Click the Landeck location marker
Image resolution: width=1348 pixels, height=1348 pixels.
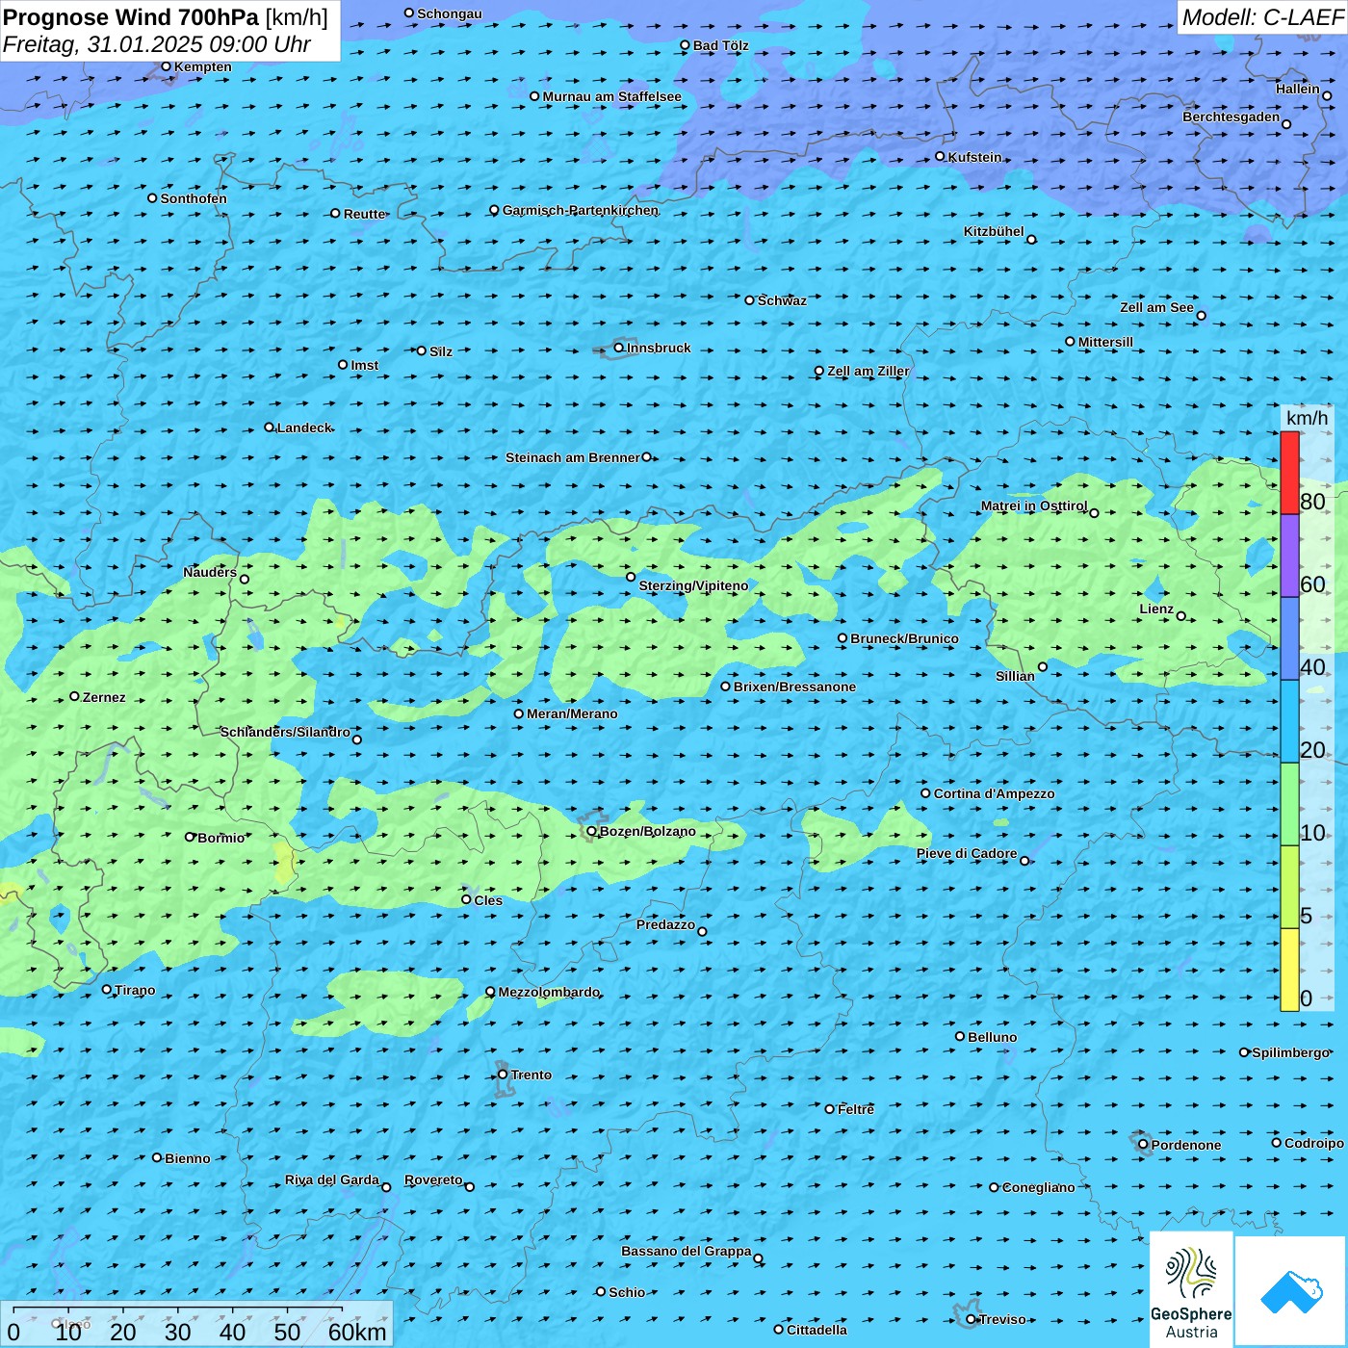(x=270, y=427)
